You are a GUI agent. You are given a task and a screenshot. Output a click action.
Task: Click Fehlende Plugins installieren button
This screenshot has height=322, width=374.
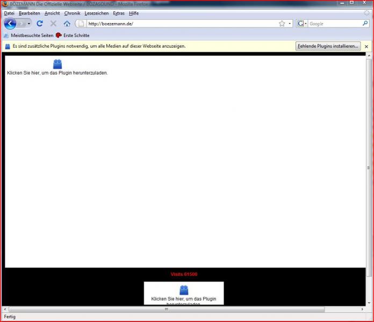328,46
